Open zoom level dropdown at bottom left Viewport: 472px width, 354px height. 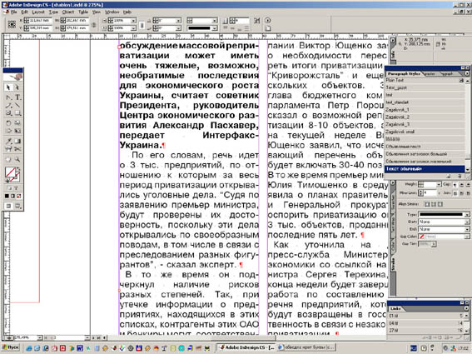[39, 337]
